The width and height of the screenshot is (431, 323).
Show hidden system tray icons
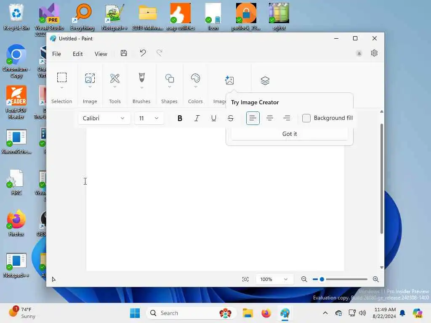coord(325,313)
